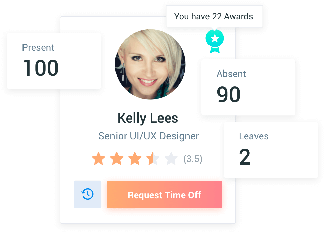The width and height of the screenshot is (325, 233).
Task: Select the third orange rating star
Action: tap(135, 158)
